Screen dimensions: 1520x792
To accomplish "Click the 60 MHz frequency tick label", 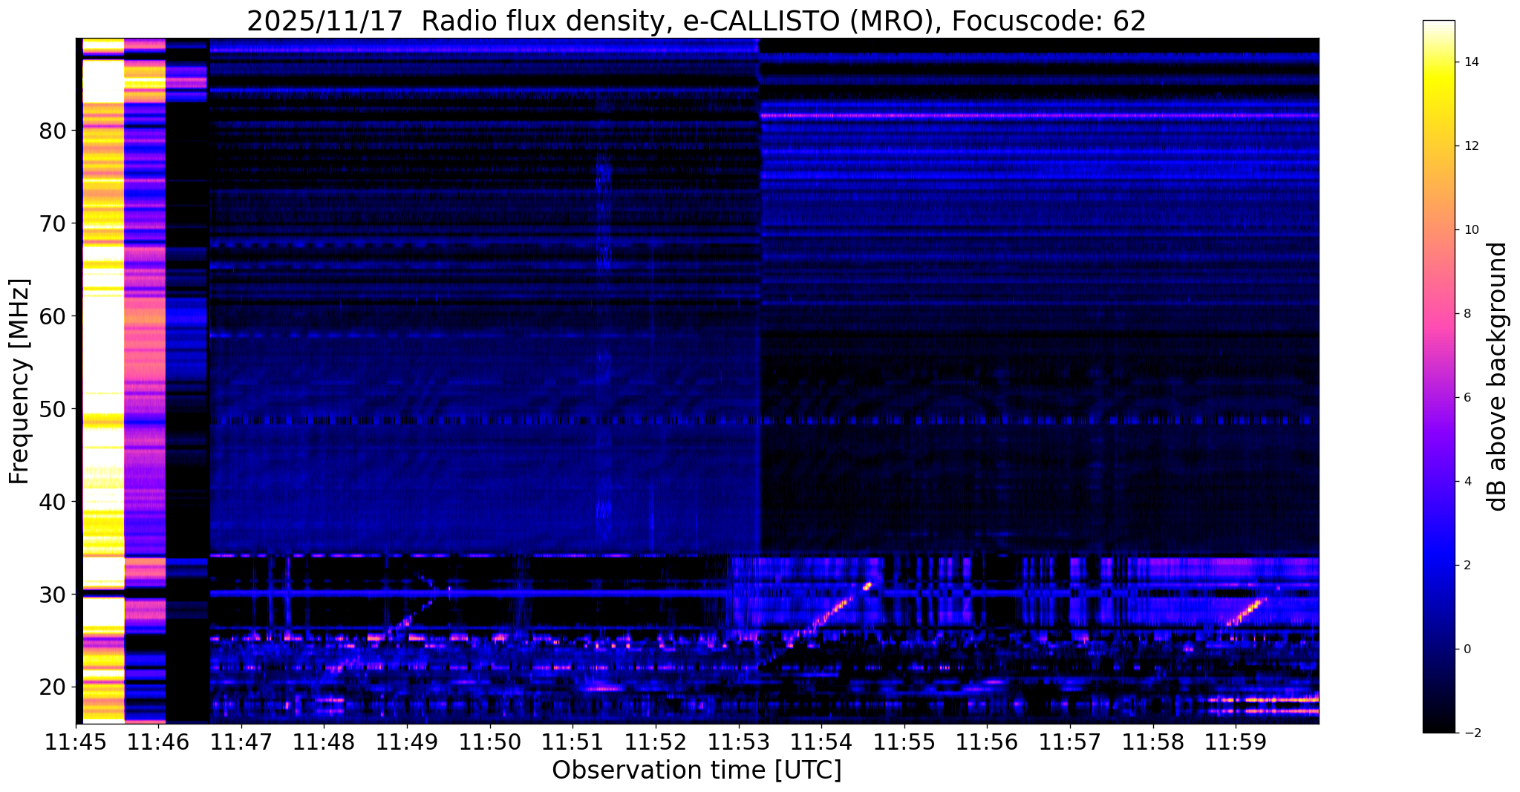I will click(x=52, y=316).
